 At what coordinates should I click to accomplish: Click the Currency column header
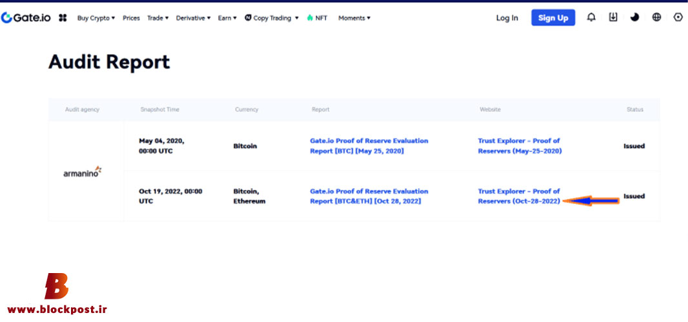(247, 109)
